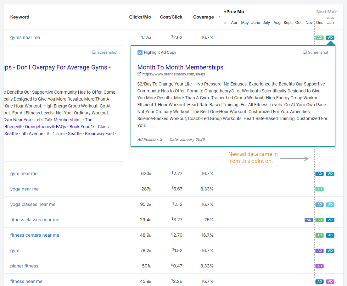The width and height of the screenshot is (347, 286).
Task: Click the pink January AD badge for fitness near me
Action: pos(330,282)
